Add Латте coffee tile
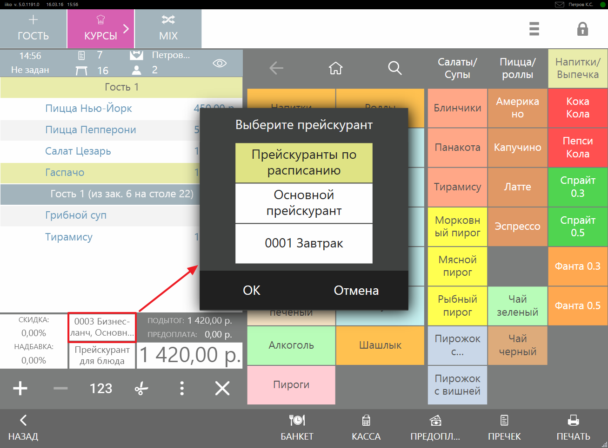 (517, 187)
